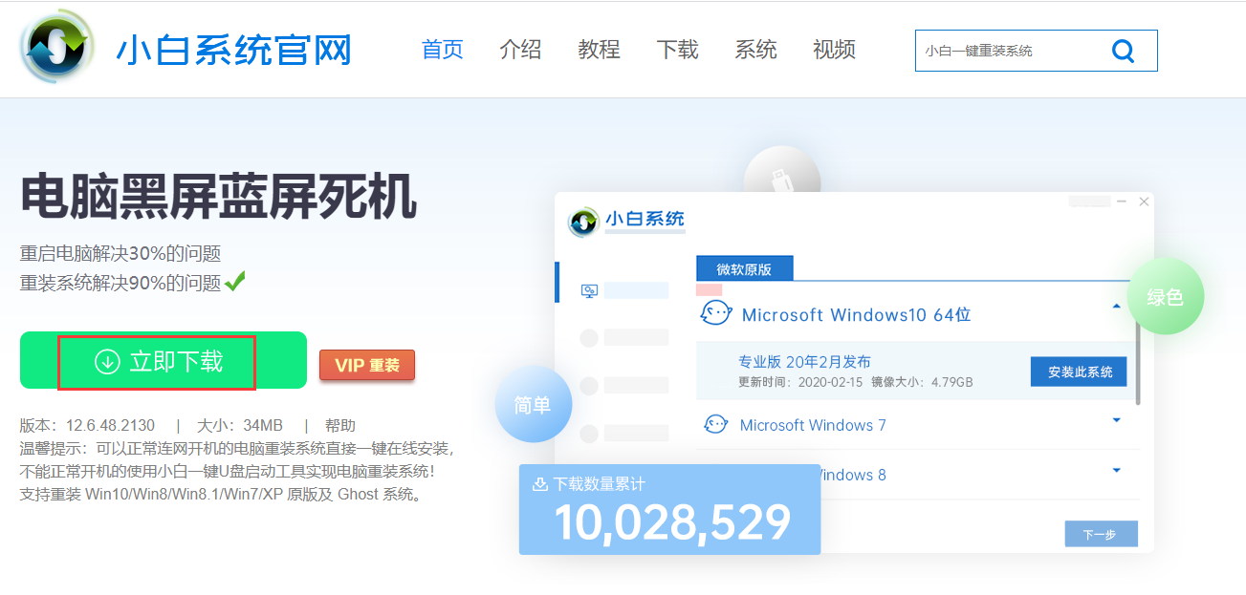Click the VIP 重装 button

click(x=367, y=365)
